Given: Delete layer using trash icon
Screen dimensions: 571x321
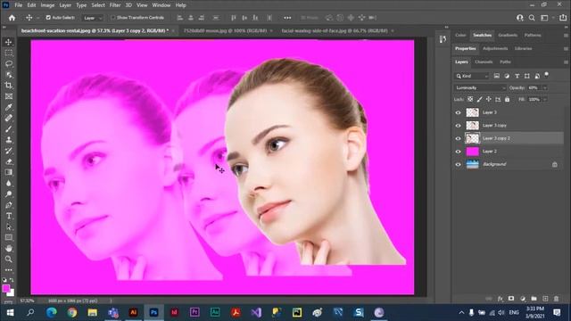Looking at the screenshot, I should (557, 299).
